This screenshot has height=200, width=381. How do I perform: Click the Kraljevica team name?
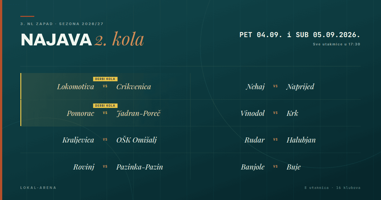(x=78, y=140)
